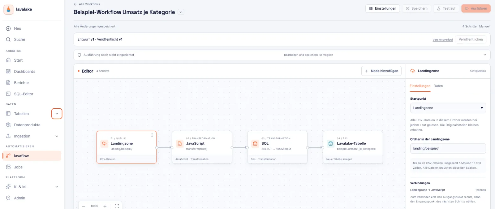This screenshot has height=209, width=495.
Task: Select lavaflow in the sidebar
Action: click(32, 156)
